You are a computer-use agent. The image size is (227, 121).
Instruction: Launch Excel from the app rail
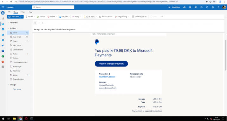3,56
